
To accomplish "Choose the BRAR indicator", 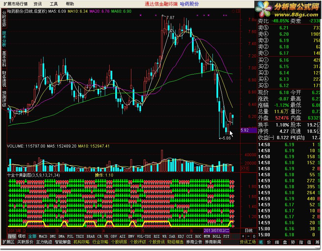I will (90, 236).
